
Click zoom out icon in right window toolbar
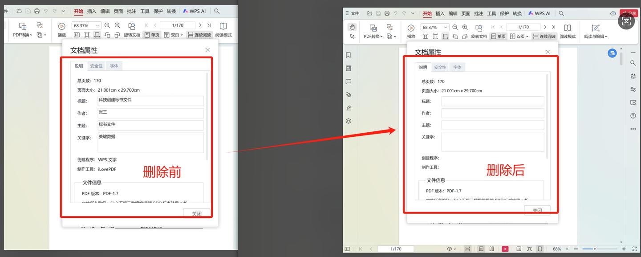(x=455, y=27)
